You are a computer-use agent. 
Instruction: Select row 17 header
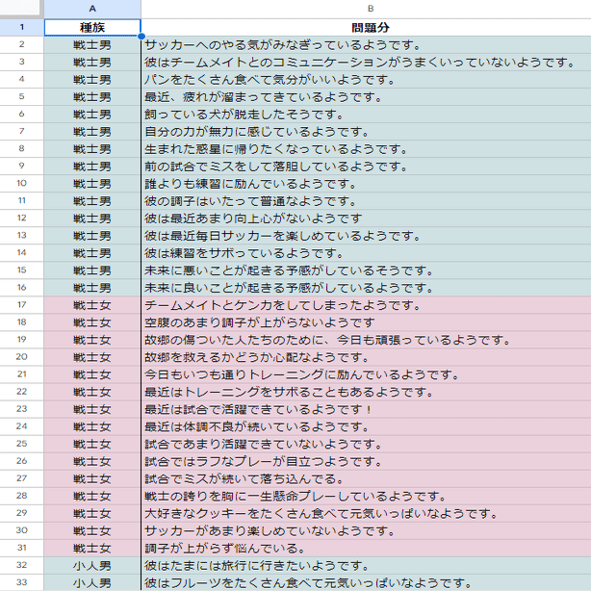point(22,305)
